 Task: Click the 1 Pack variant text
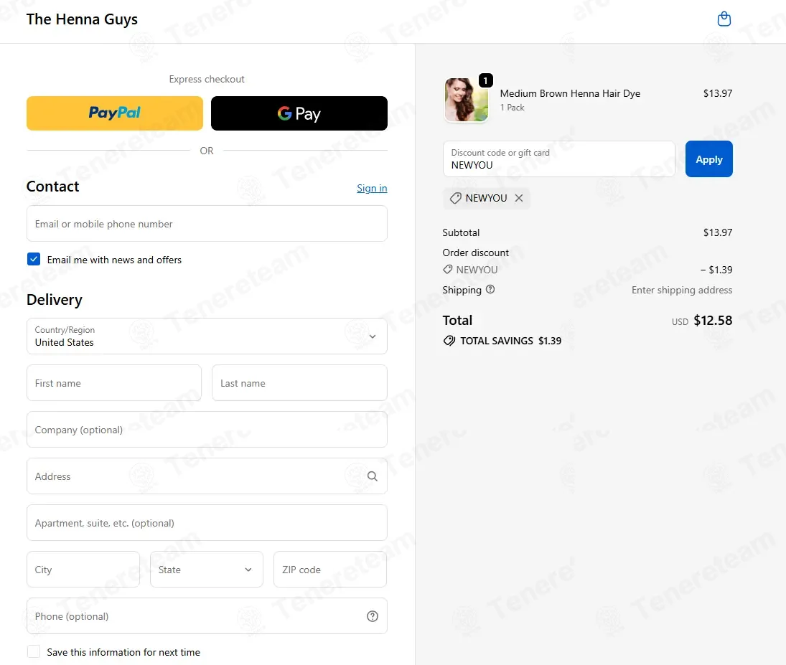pyautogui.click(x=512, y=107)
